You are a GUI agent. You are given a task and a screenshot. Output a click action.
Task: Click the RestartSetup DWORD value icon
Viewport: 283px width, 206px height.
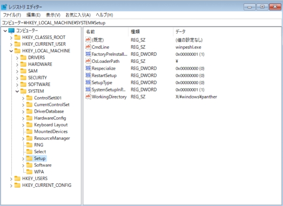tap(88, 75)
